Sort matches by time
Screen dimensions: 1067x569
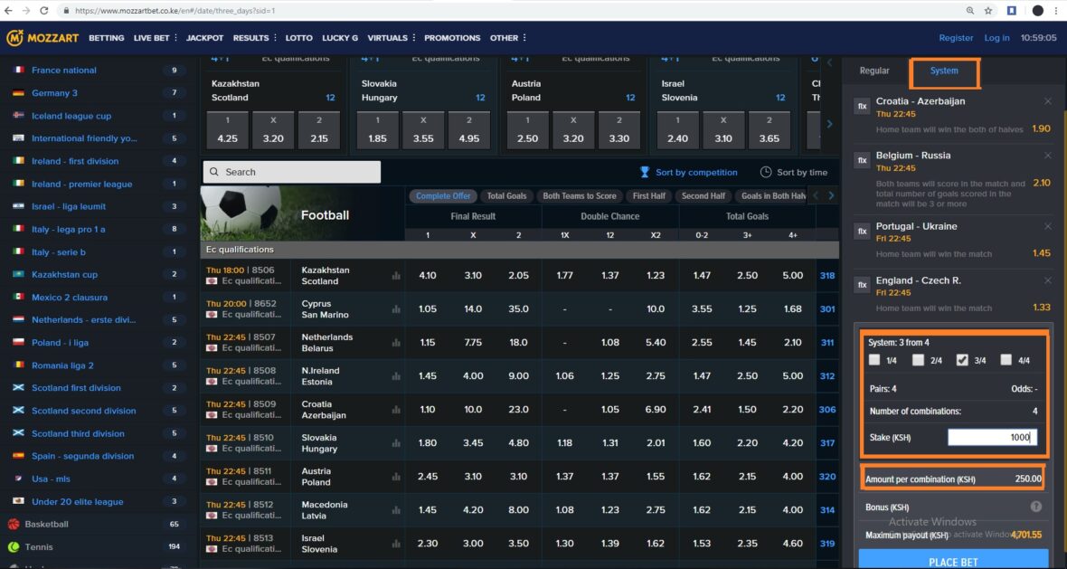(x=793, y=172)
